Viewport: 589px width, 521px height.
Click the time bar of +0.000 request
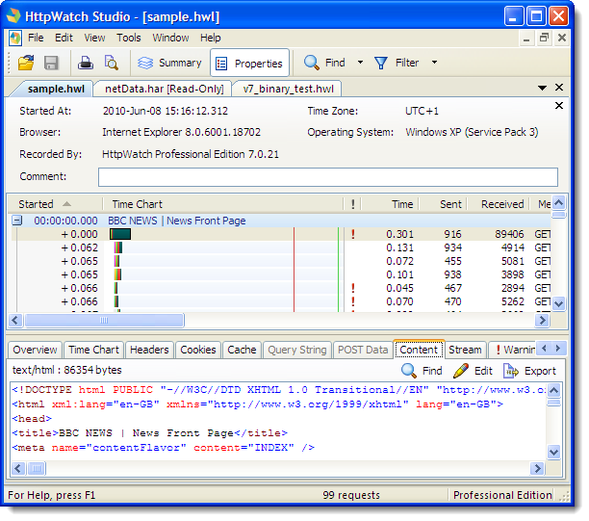click(120, 234)
